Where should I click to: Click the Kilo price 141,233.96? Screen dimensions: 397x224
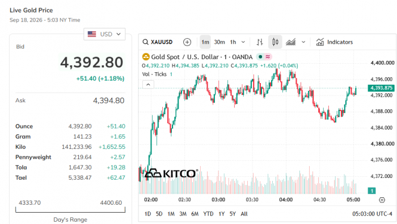point(77,147)
